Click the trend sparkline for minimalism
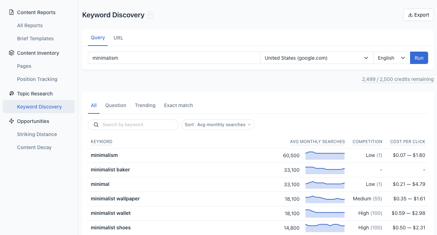437x235 pixels. tap(325, 155)
